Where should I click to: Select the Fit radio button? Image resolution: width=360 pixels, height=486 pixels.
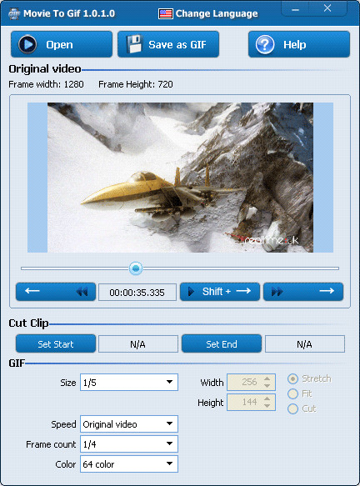tap(292, 393)
